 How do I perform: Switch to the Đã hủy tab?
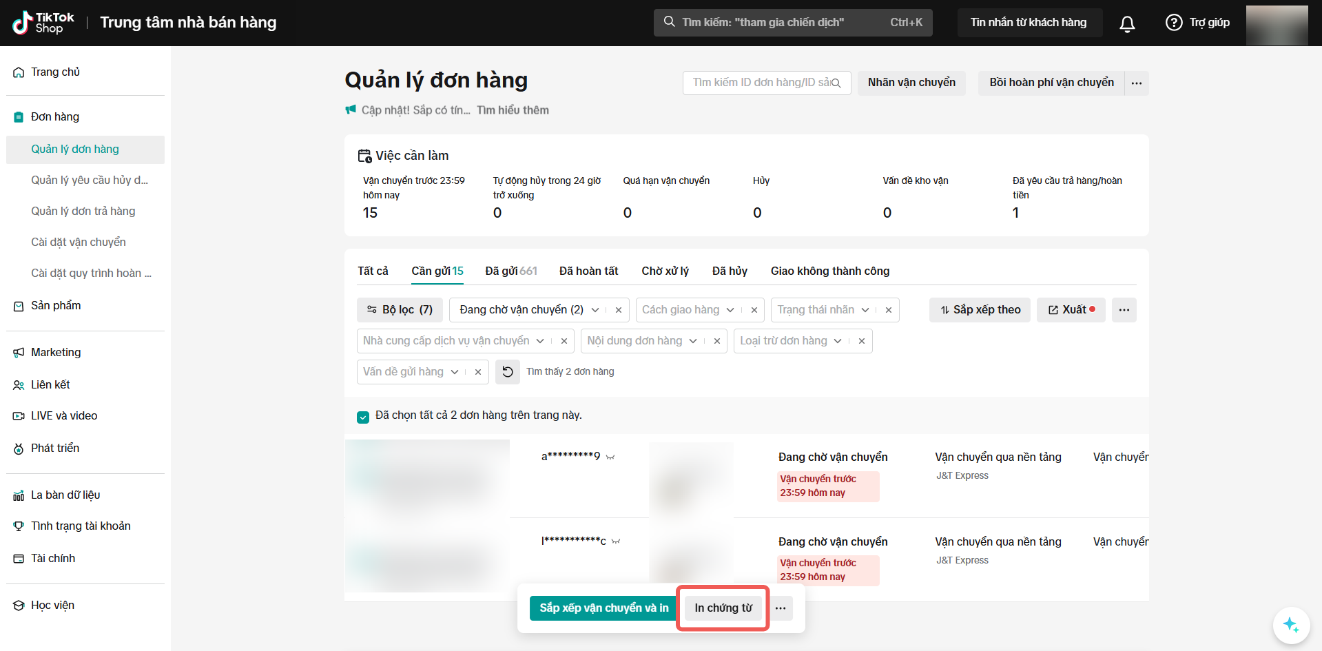[730, 271]
